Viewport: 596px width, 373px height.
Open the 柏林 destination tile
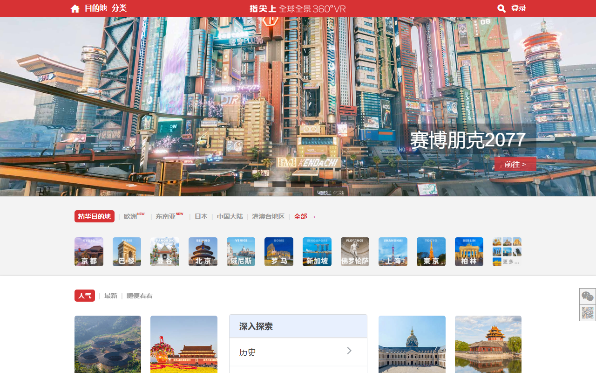(469, 252)
